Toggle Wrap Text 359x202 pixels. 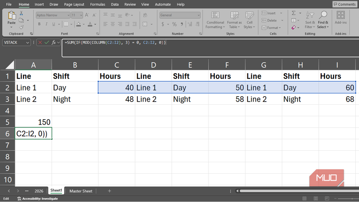coord(145,15)
